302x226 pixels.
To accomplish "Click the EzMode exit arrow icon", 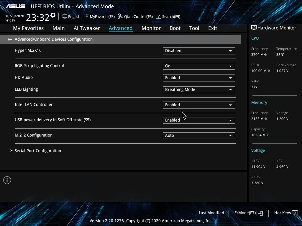I will 260,213.
